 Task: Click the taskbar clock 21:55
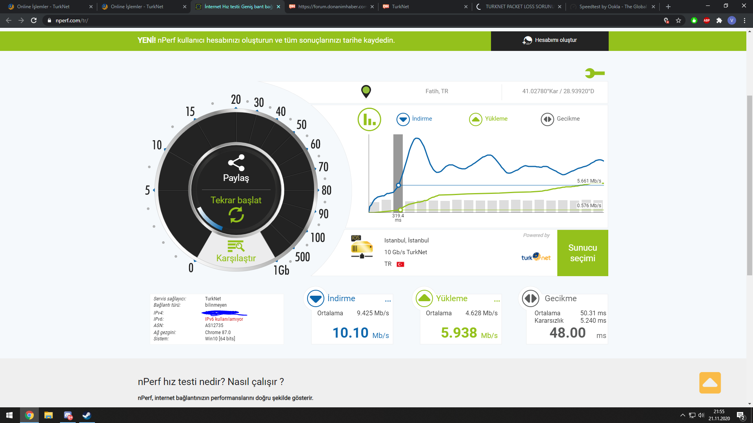pos(719,412)
